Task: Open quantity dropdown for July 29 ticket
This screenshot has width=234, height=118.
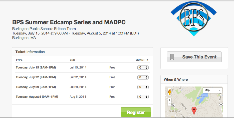Action: click(143, 87)
